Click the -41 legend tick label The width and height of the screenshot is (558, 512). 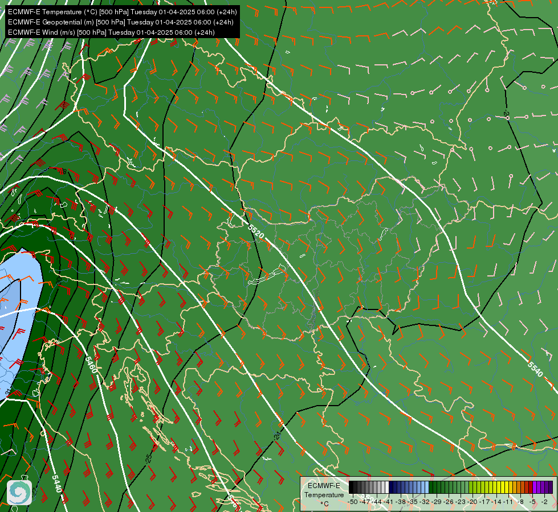coord(388,502)
